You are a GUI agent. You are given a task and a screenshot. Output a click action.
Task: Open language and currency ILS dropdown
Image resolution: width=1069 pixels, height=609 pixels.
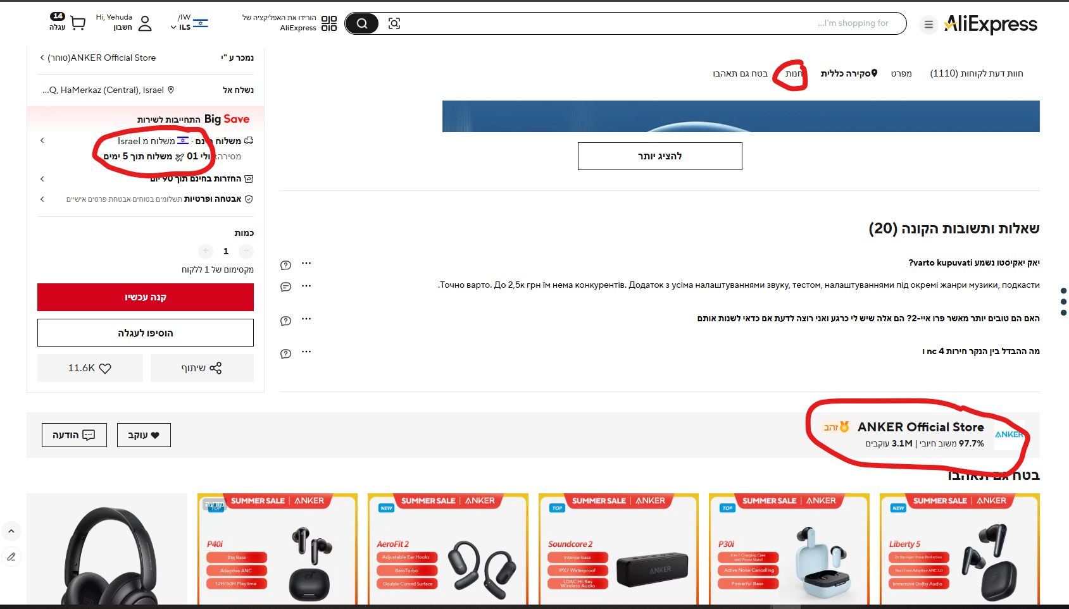point(189,23)
